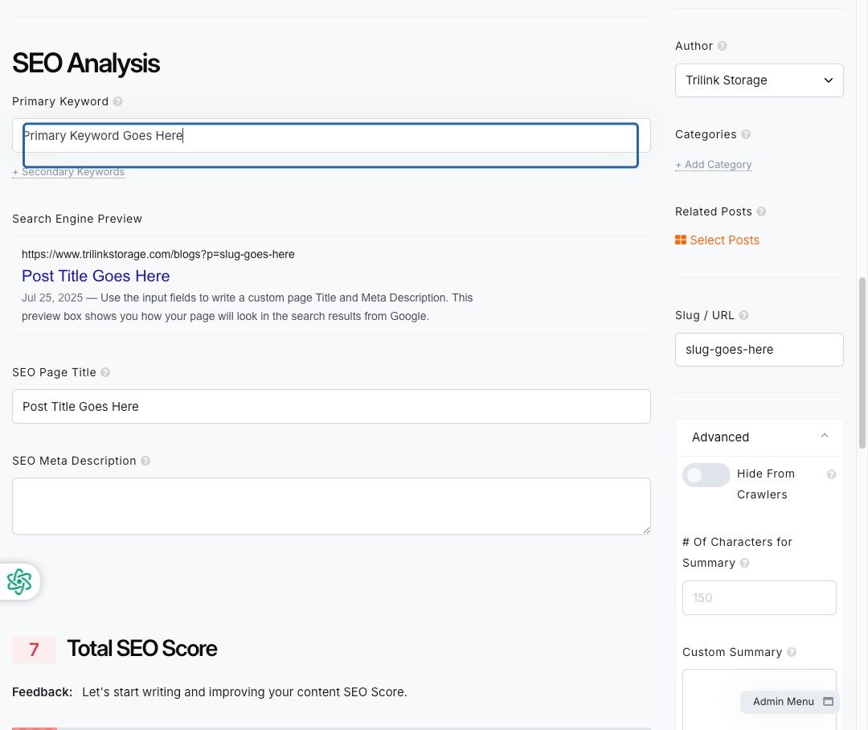Click the Categories help icon
The width and height of the screenshot is (868, 730).
click(x=746, y=134)
